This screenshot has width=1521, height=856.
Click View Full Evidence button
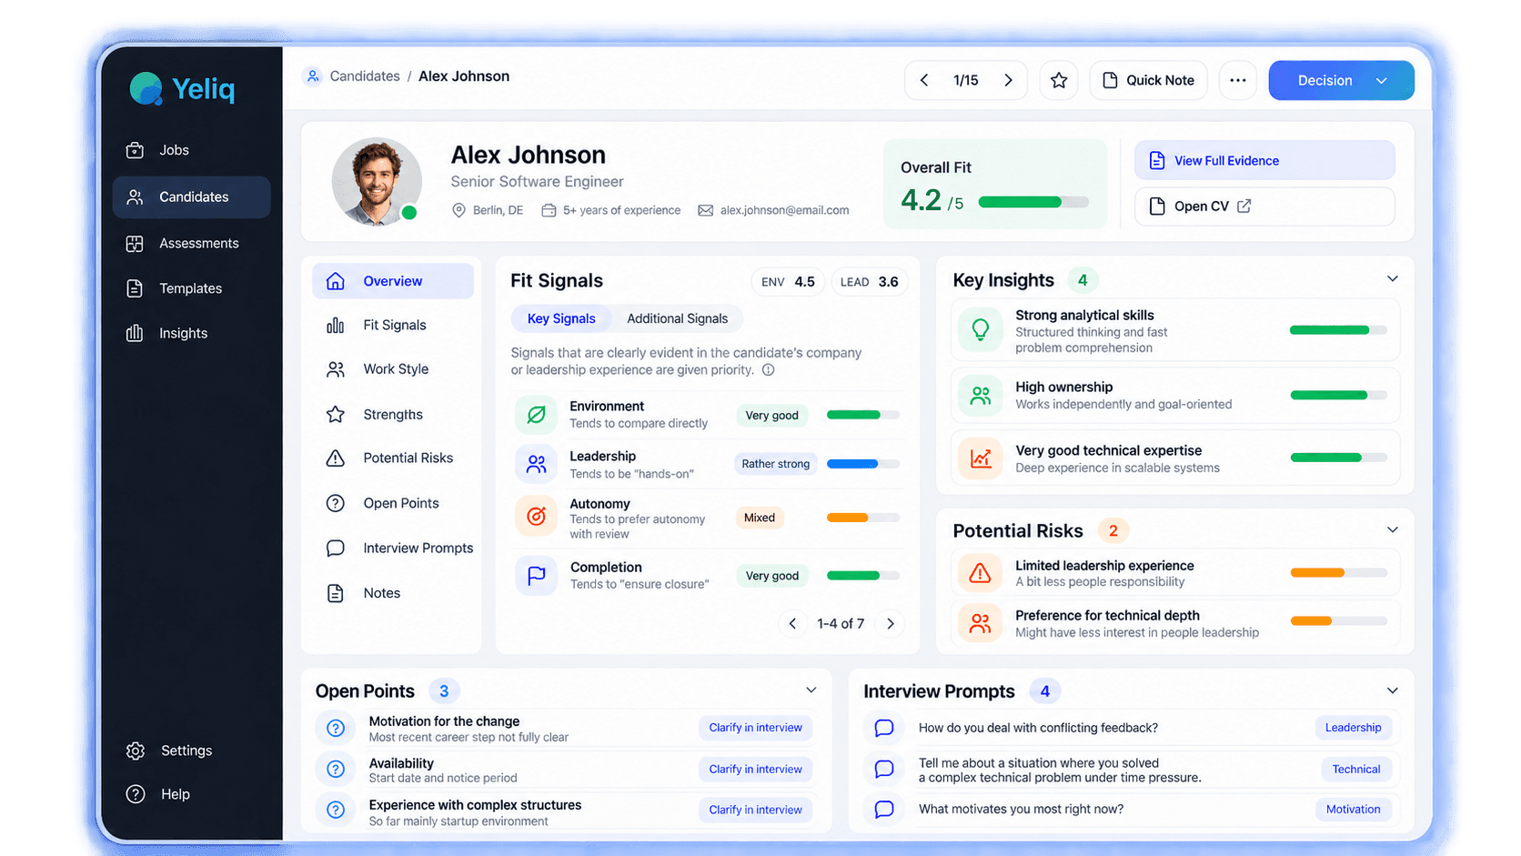pyautogui.click(x=1264, y=160)
